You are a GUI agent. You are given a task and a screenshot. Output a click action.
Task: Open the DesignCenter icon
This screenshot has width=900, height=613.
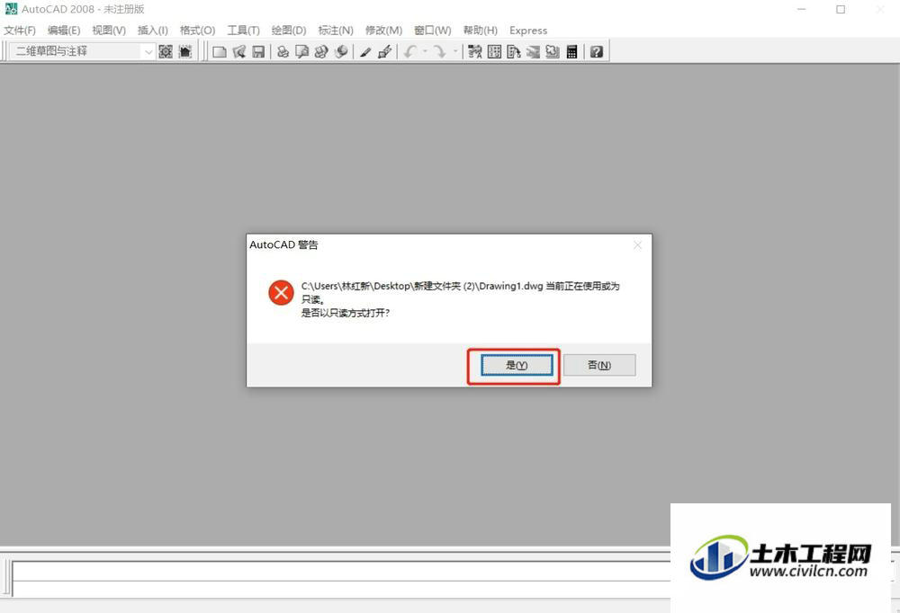point(494,51)
